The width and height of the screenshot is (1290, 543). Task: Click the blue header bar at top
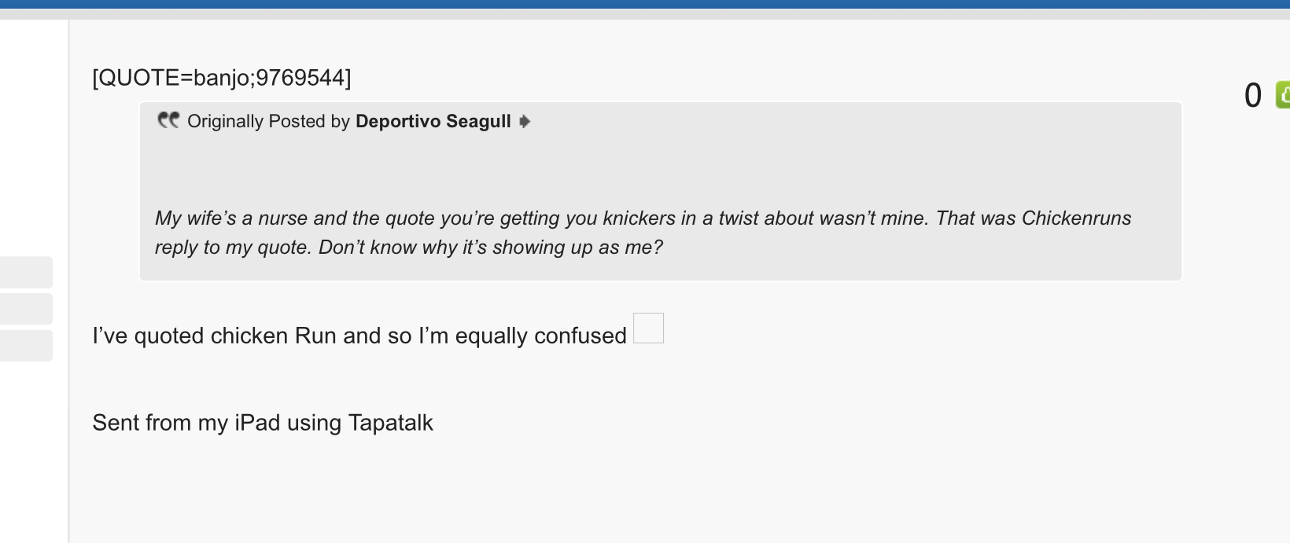[x=645, y=4]
